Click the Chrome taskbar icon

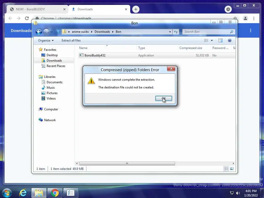click(x=55, y=193)
